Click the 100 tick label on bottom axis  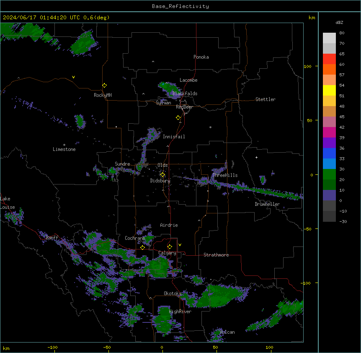[269, 347]
